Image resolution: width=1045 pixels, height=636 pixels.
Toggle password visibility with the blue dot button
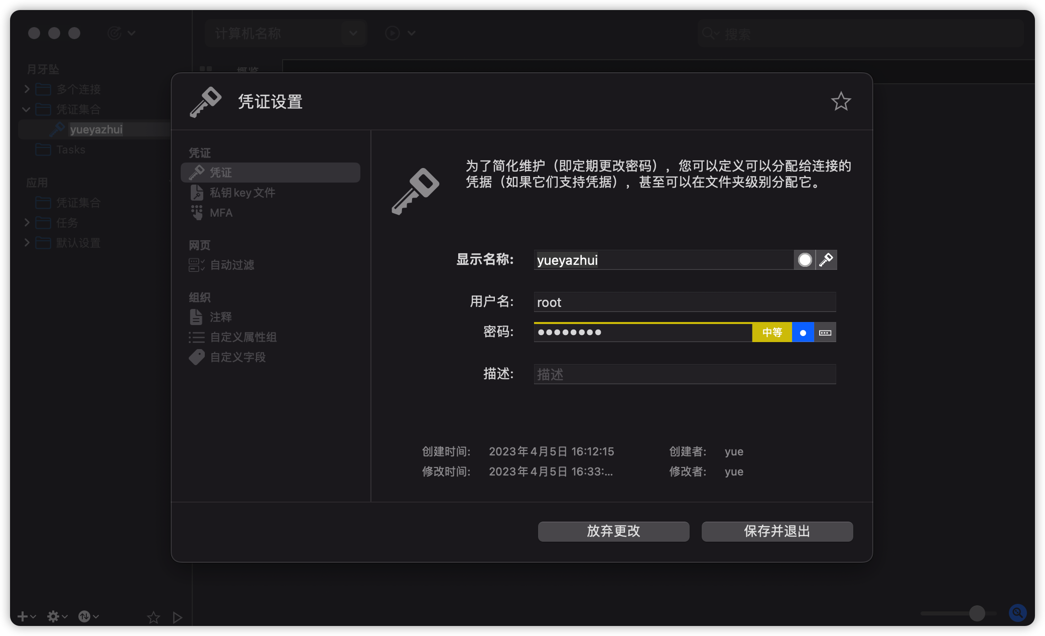point(803,333)
